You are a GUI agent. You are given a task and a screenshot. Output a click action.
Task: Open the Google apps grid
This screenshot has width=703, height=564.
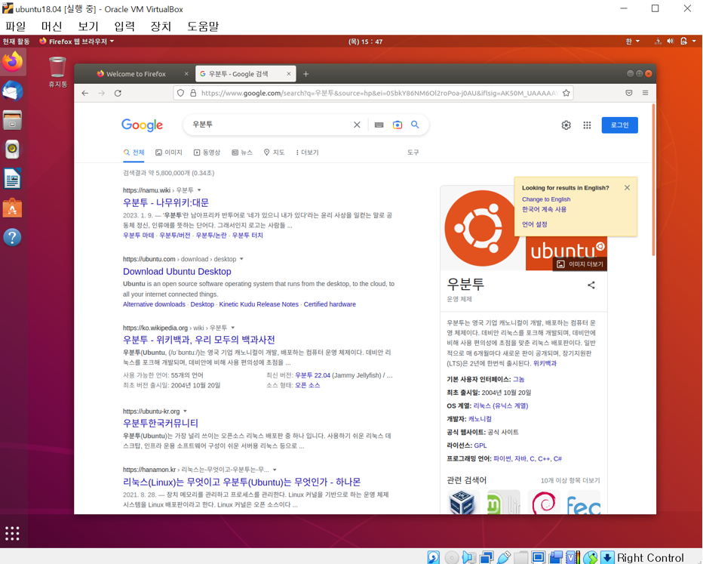(x=587, y=125)
